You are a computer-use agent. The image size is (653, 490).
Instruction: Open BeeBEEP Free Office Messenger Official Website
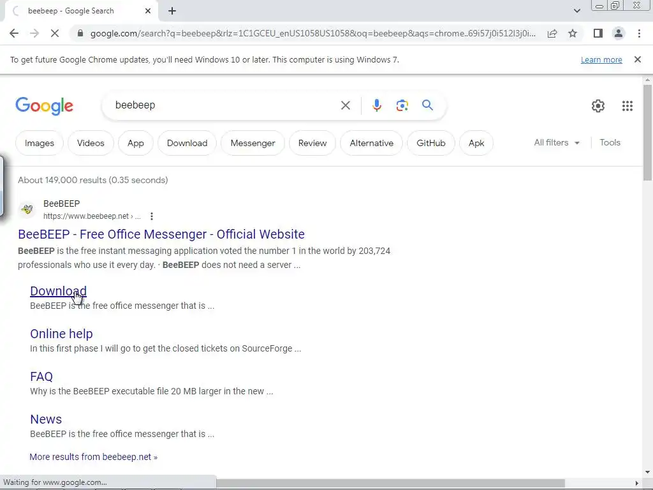pos(161,234)
